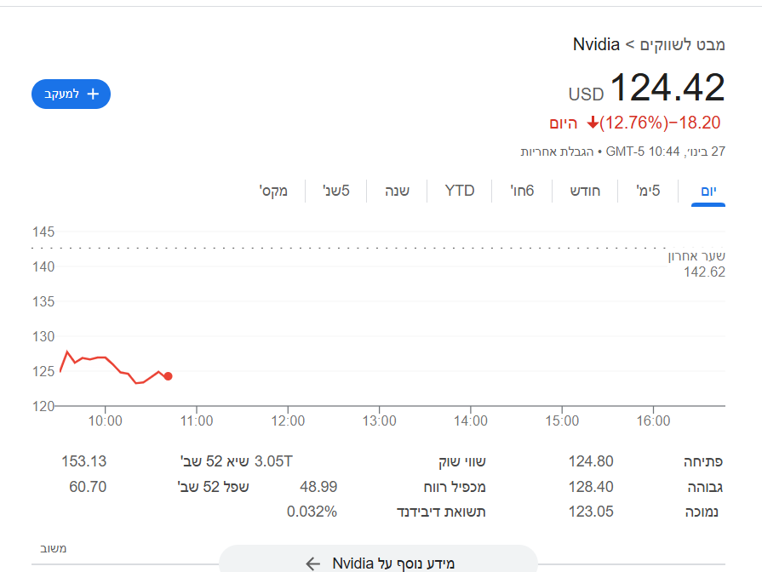Switch to the שנה (year) tab
Image resolution: width=762 pixels, height=572 pixels.
tap(398, 191)
